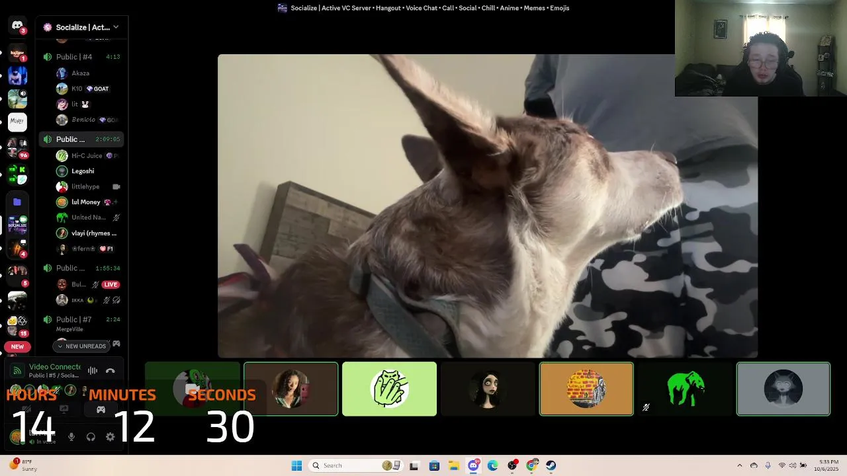The width and height of the screenshot is (847, 476).
Task: Join the Public | #4 voice channel
Action: 81,57
